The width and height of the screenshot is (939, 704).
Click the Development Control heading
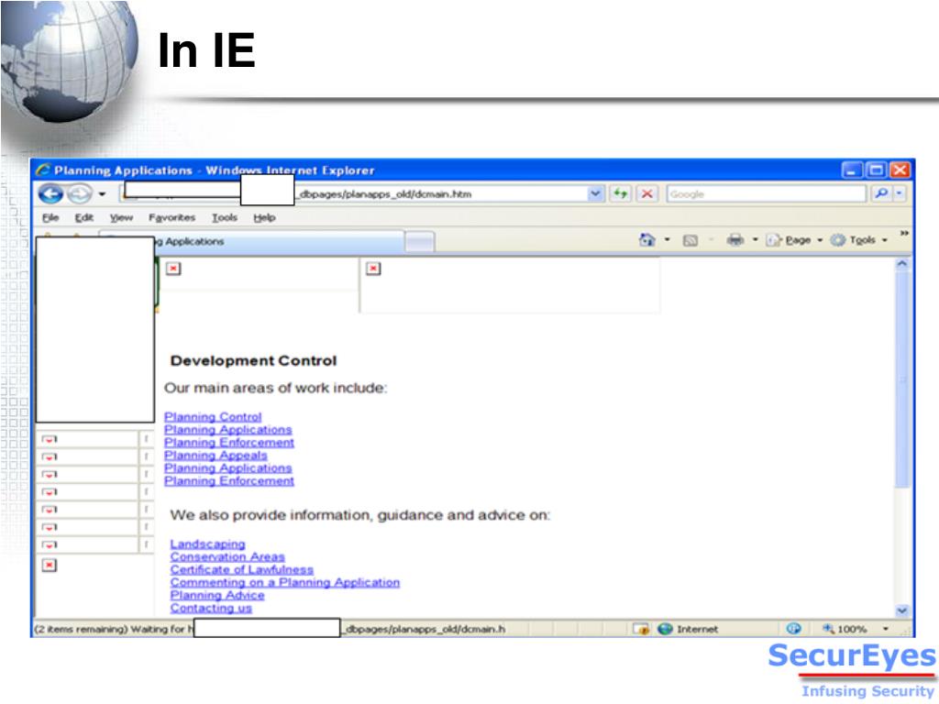[x=253, y=361]
